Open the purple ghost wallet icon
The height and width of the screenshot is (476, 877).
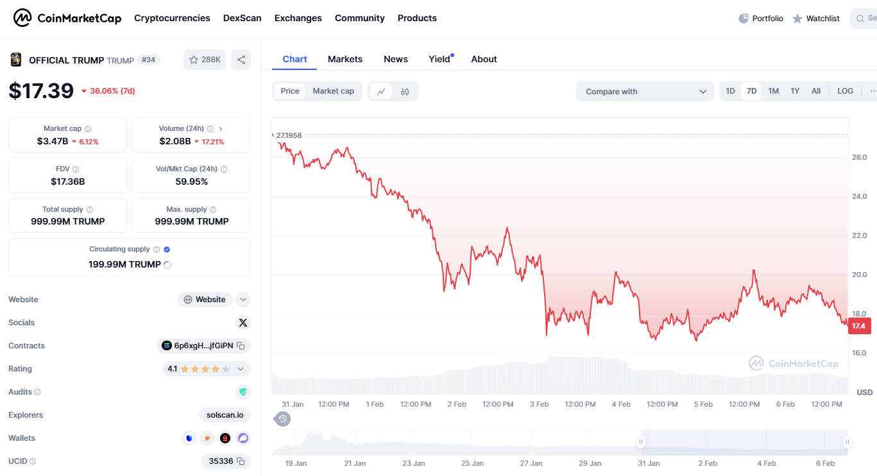pos(243,438)
